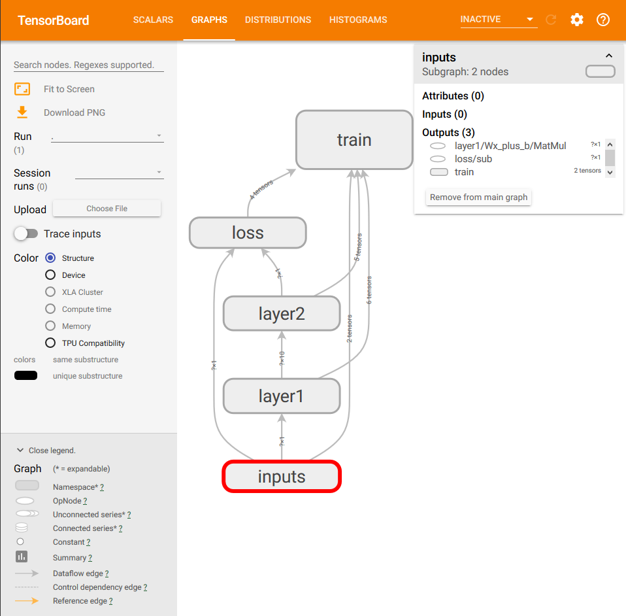Select the Compute time color option
Screen dimensions: 626x616
click(50, 309)
